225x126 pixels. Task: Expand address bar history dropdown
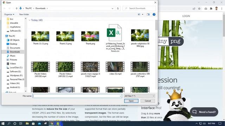click(x=112, y=8)
